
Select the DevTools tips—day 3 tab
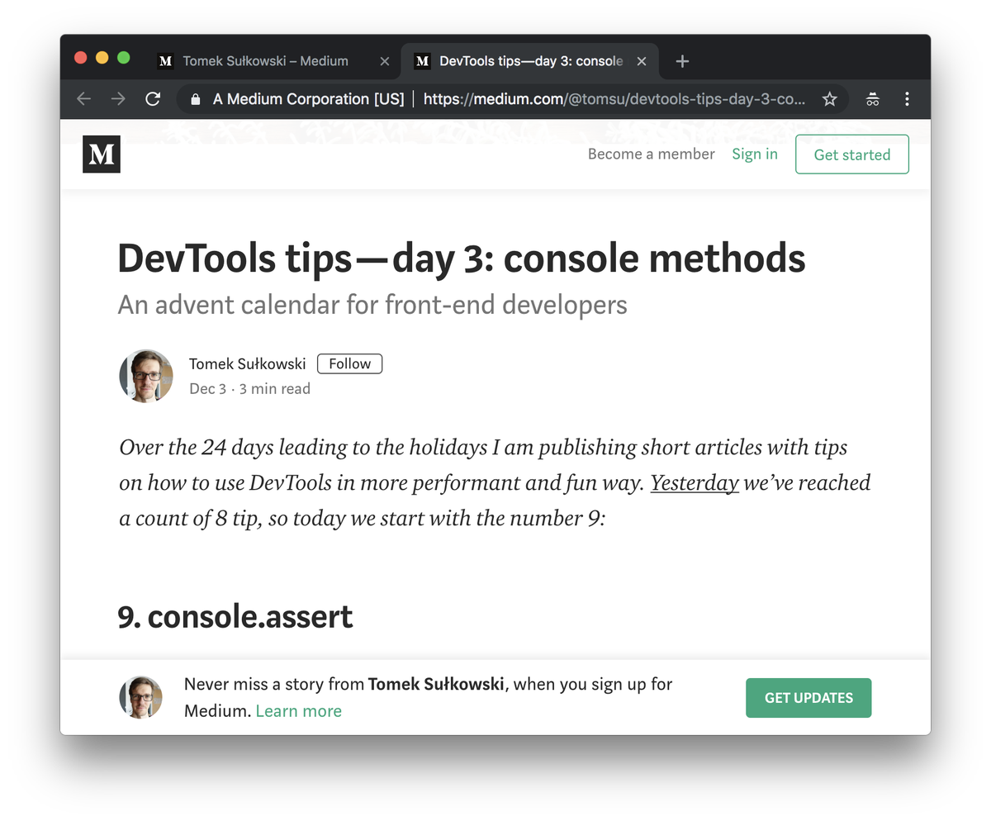pyautogui.click(x=529, y=61)
